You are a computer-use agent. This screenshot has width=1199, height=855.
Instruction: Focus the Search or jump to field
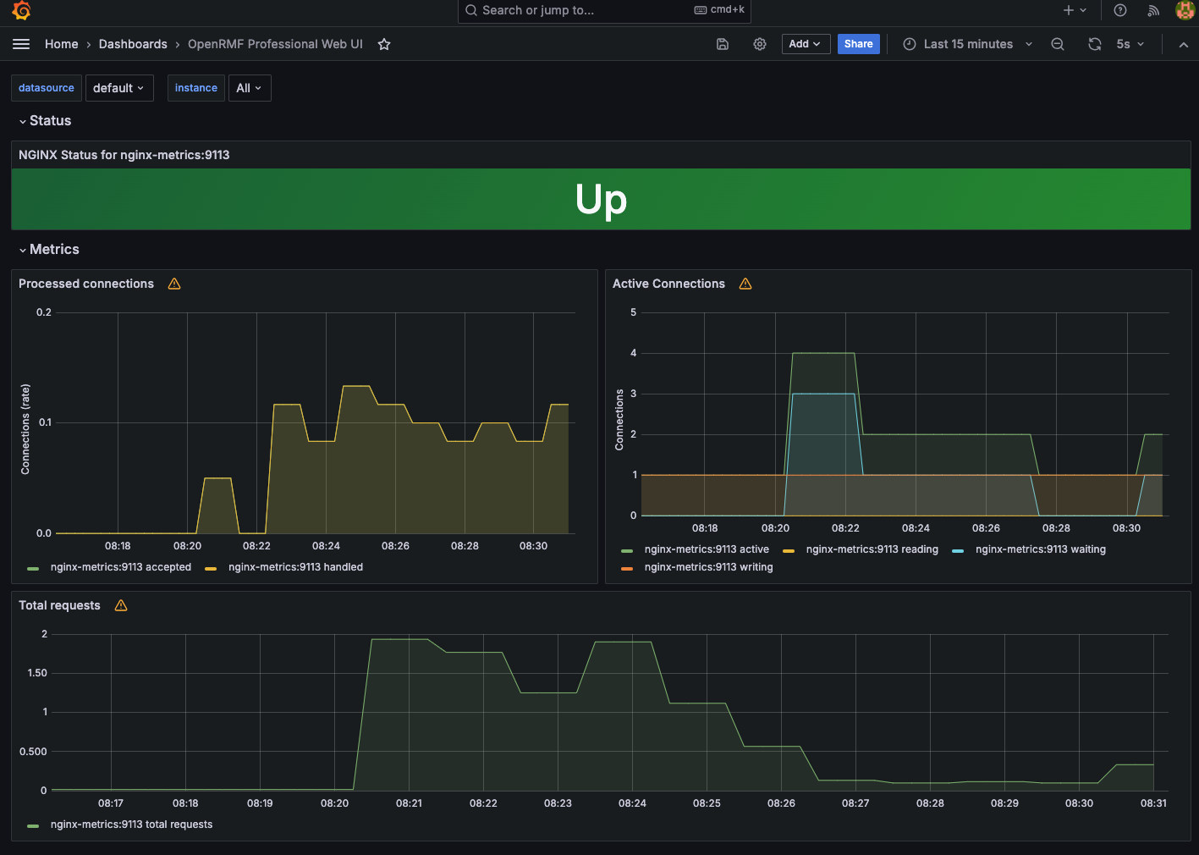click(604, 10)
